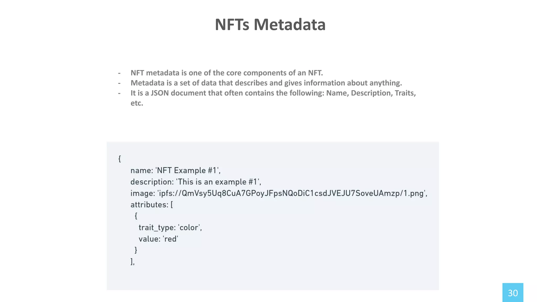
Task: Click the blue slide number 30 box
Action: pos(513,293)
